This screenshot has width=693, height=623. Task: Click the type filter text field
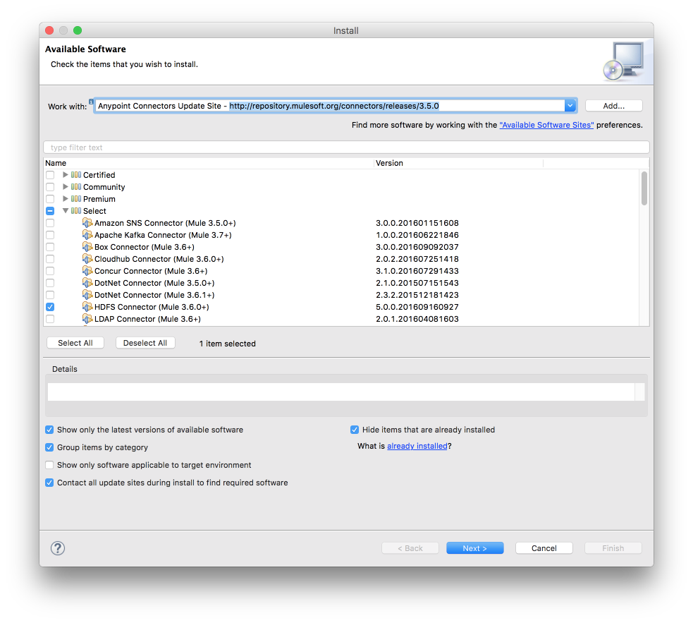[347, 147]
